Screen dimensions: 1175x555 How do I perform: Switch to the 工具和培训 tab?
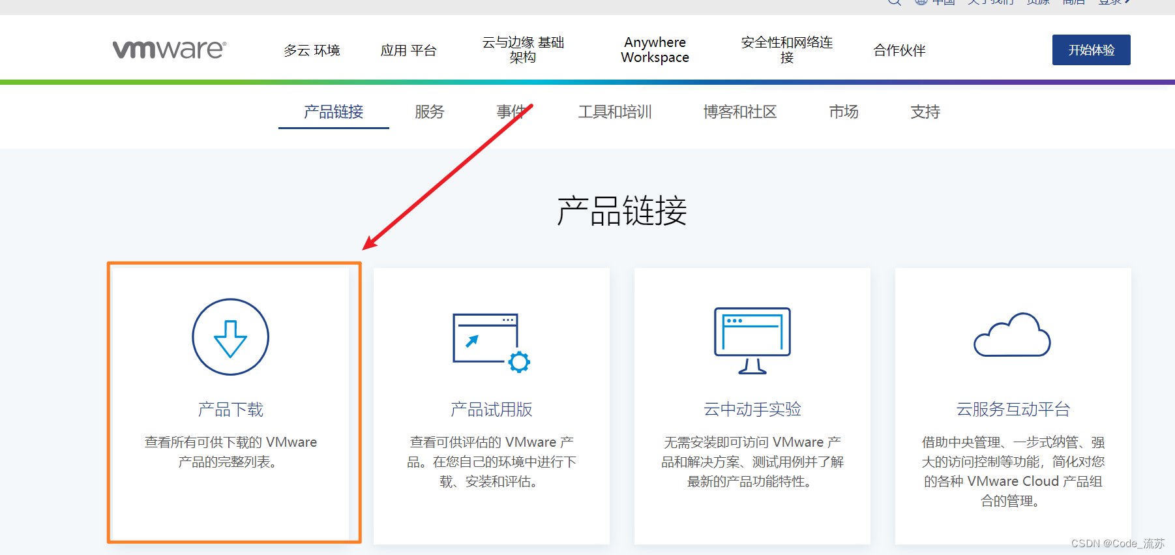click(x=615, y=112)
